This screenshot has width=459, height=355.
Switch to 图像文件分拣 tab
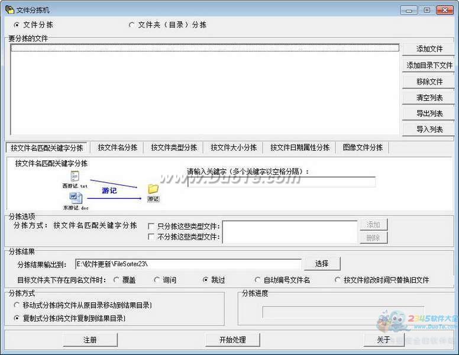tap(363, 148)
